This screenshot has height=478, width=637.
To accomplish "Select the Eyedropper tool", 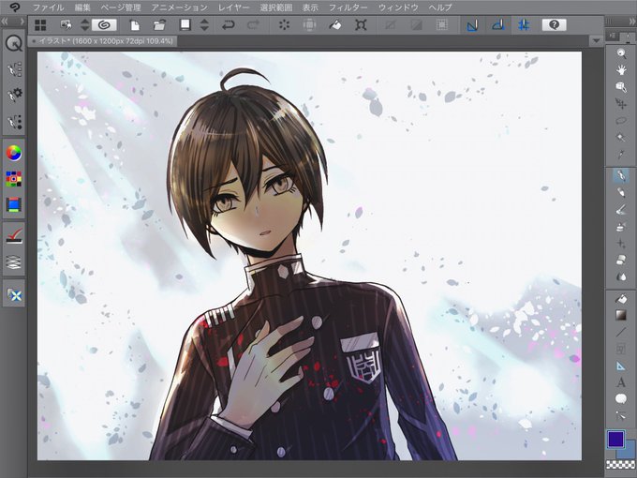I will pos(621,154).
